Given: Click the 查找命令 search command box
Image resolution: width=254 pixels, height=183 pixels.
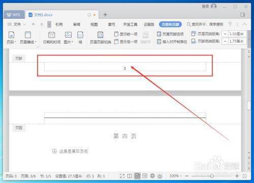Looking at the screenshot, I should [205, 24].
